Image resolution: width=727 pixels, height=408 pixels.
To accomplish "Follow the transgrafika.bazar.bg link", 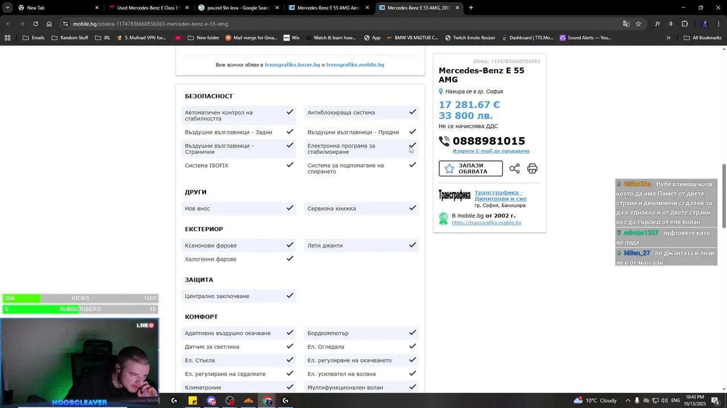I will [292, 65].
